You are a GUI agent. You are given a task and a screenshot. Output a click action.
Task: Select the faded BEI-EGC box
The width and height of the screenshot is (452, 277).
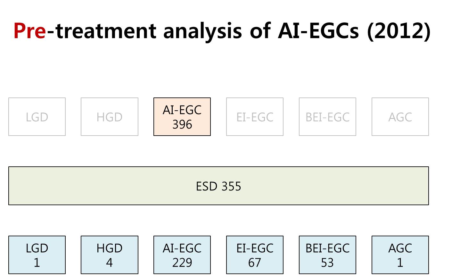[x=327, y=117]
